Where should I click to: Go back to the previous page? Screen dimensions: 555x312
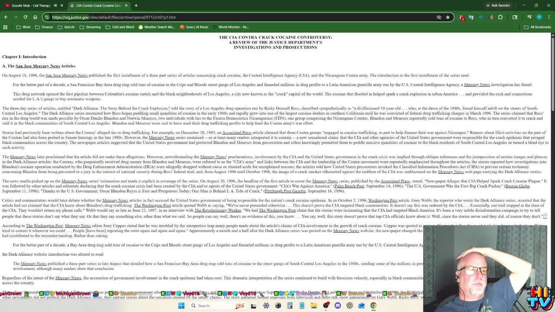(x=6, y=17)
